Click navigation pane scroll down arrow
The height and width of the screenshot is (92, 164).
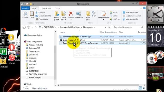coord(55,85)
